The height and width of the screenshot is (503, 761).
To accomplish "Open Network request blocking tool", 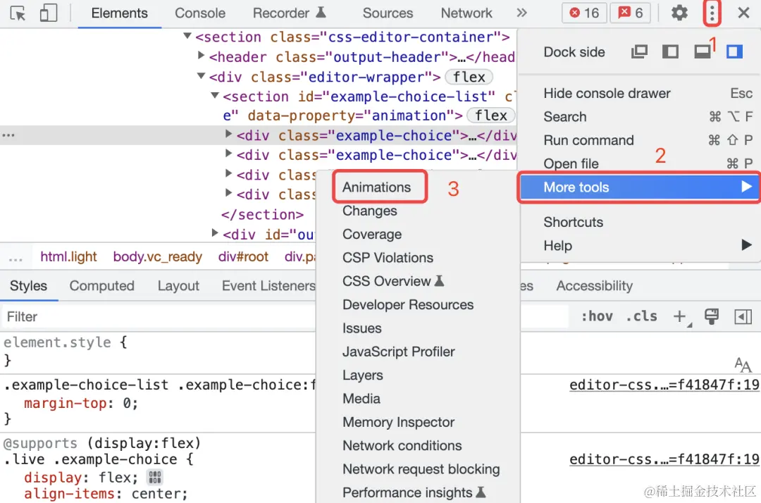I will 421,469.
